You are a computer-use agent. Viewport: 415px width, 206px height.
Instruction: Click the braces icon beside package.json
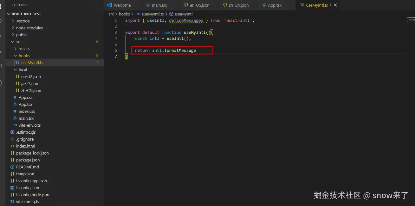[x=12, y=160]
